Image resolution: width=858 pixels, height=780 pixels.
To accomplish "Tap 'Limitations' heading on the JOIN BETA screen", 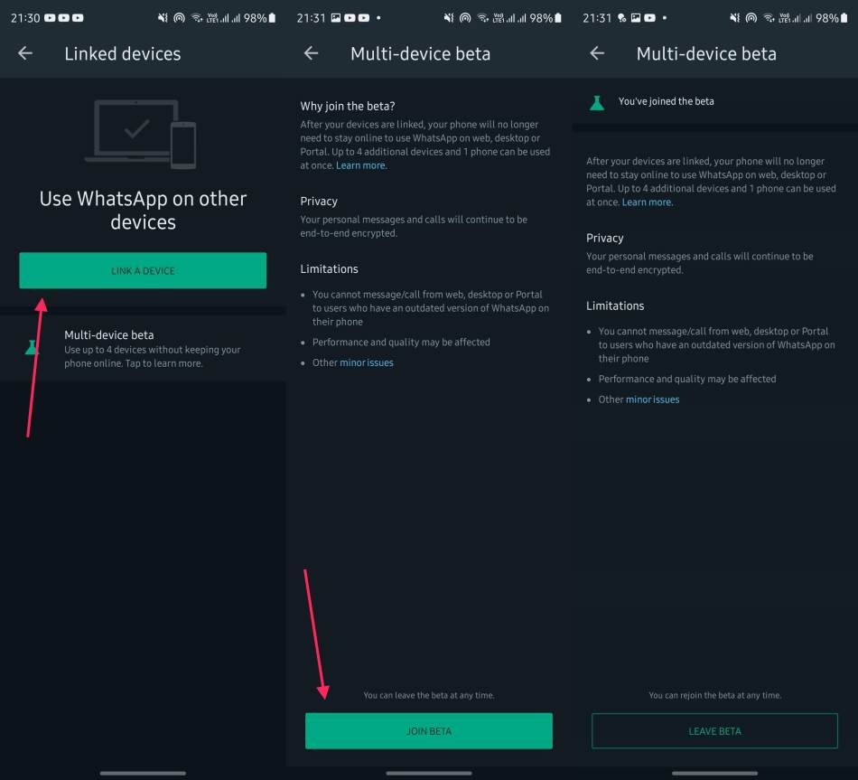I will (x=329, y=269).
